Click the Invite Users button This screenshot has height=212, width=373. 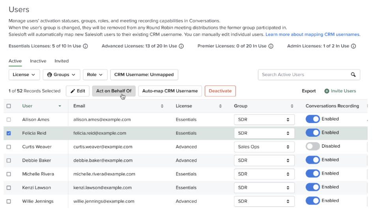340,91
